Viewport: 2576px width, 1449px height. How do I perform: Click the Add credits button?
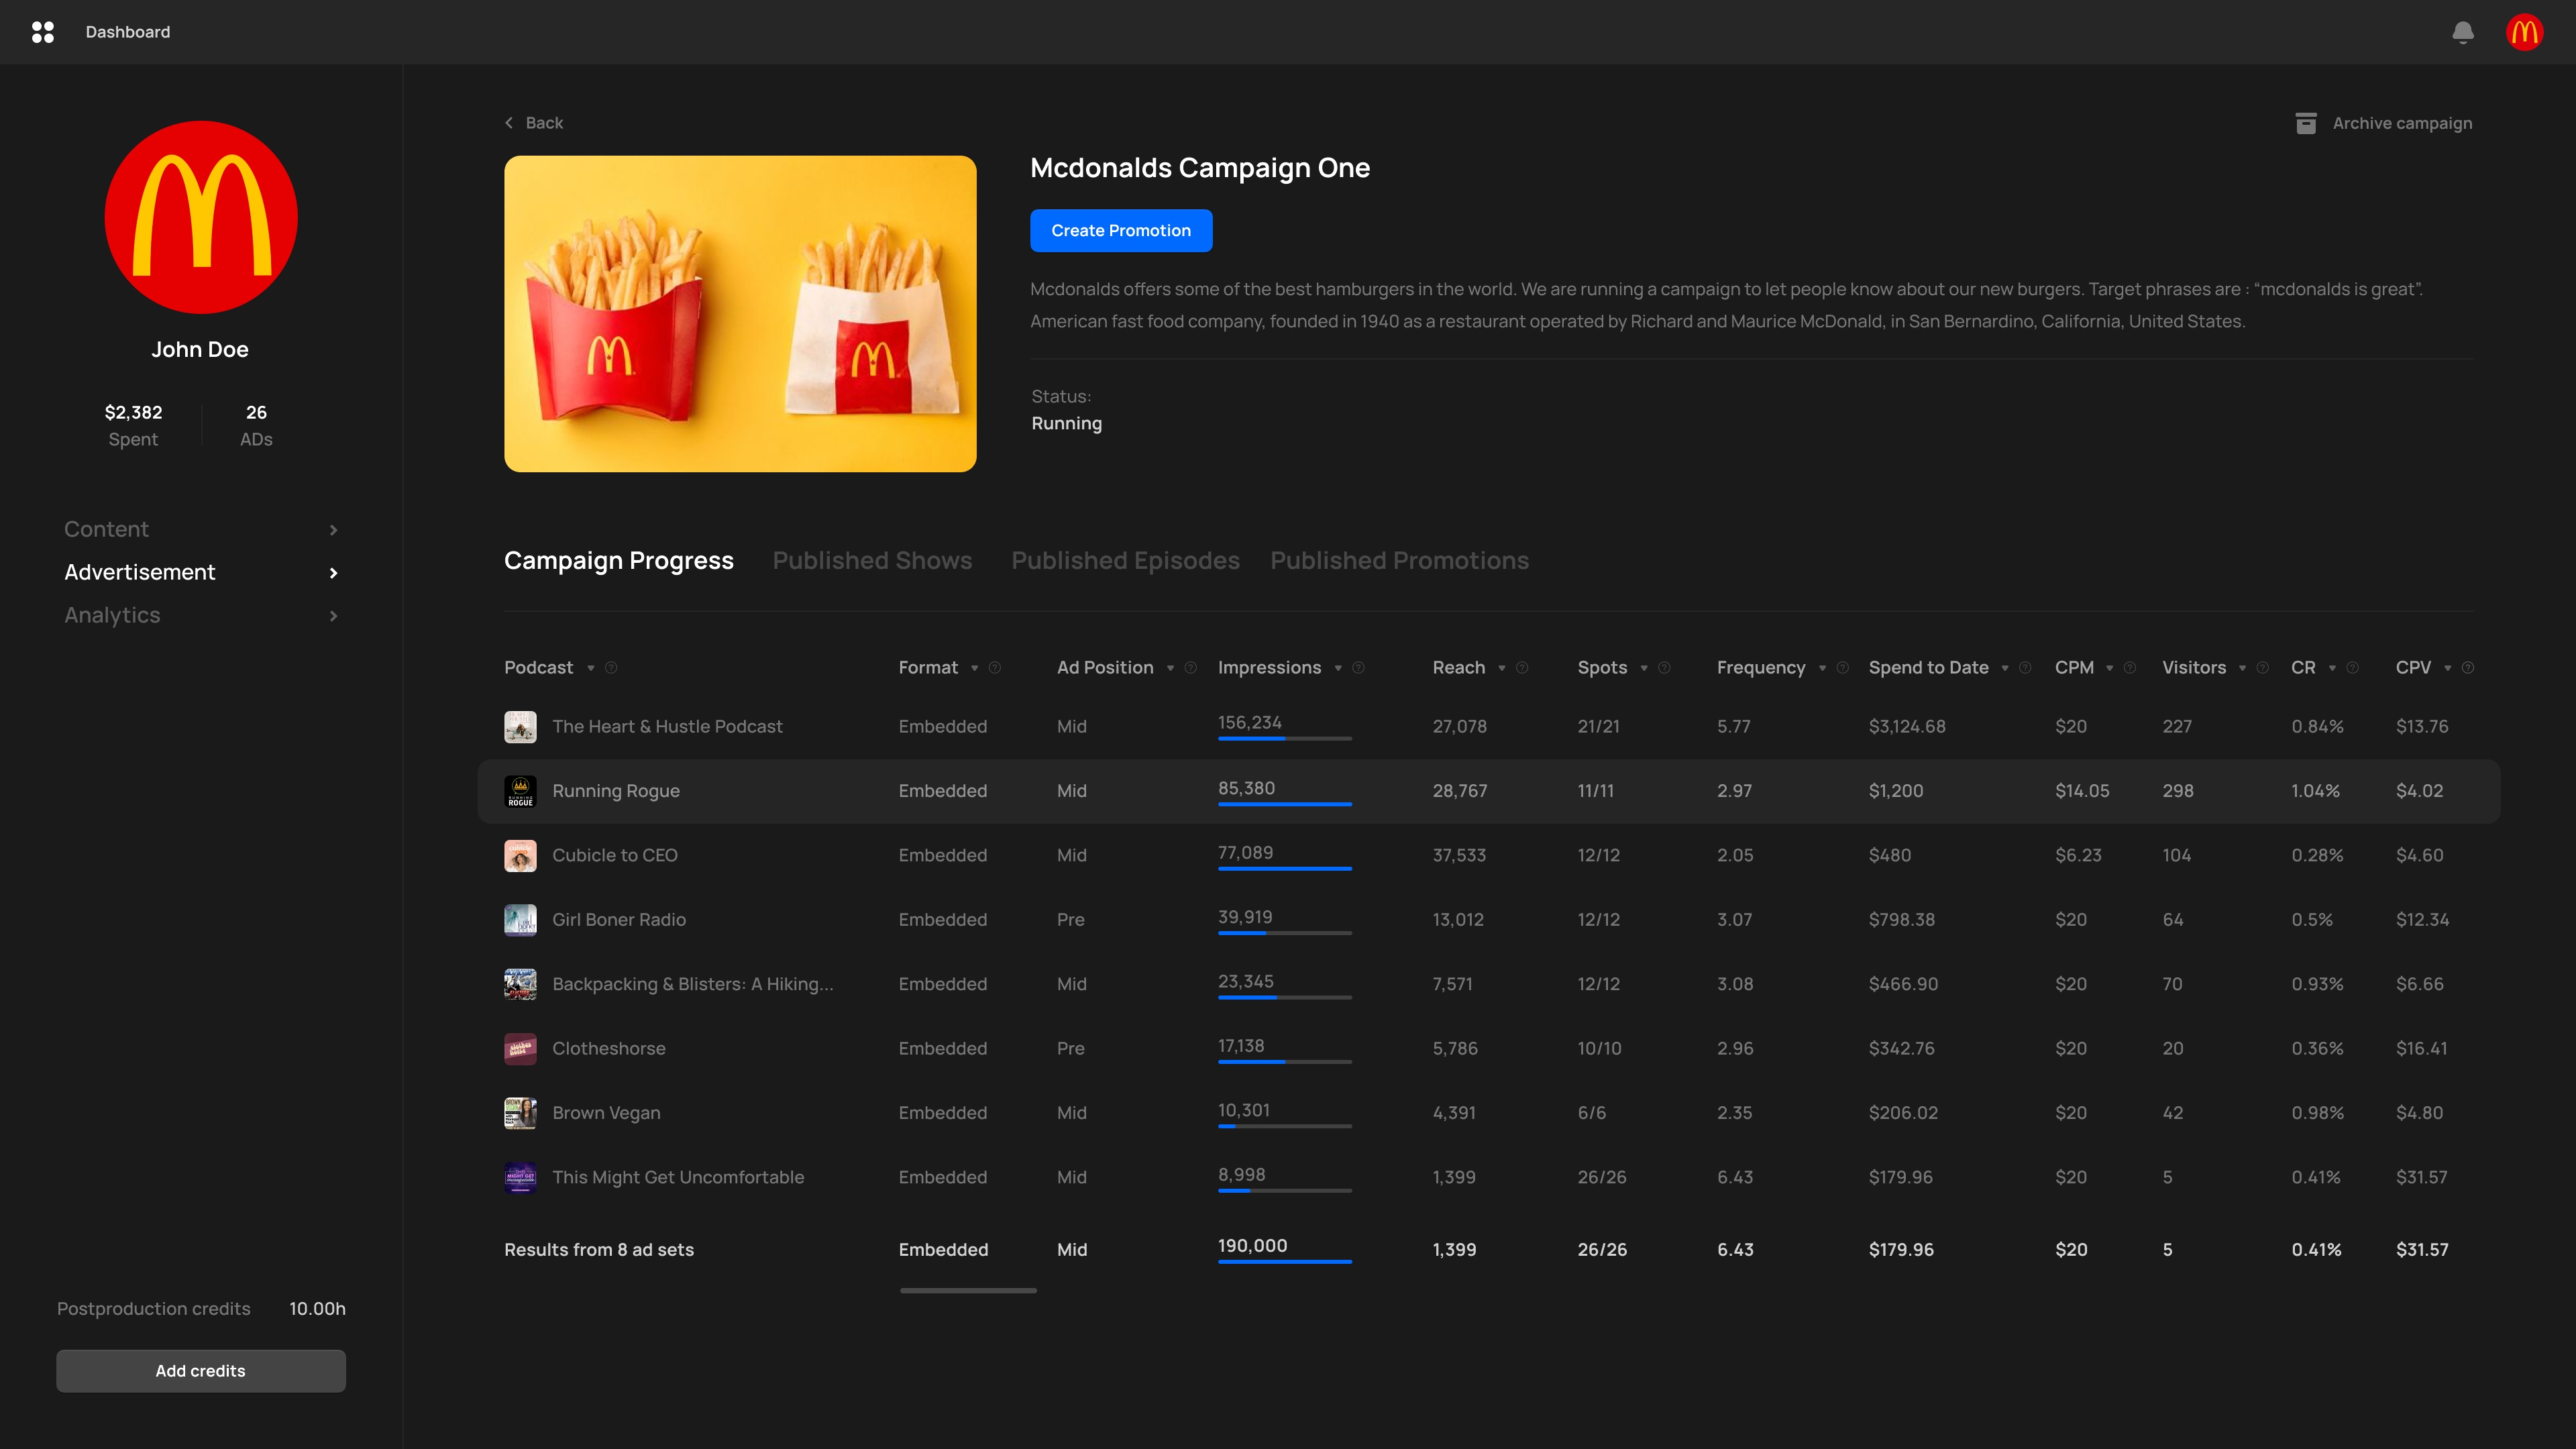click(201, 1371)
